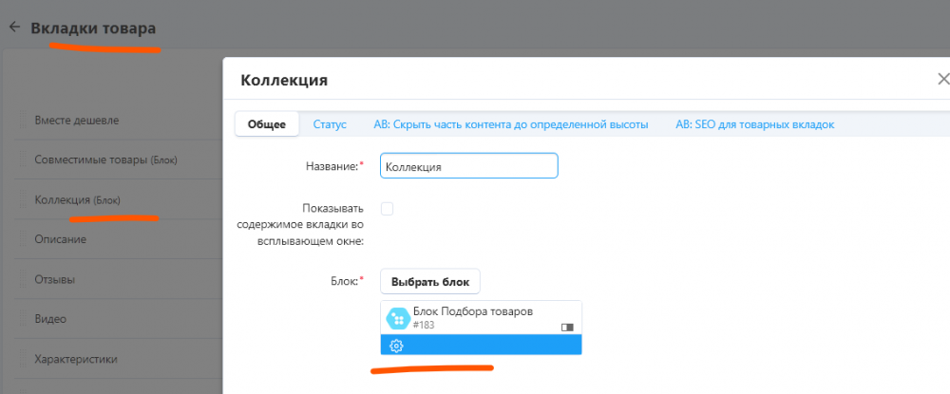Go to AB: SEO для товарных вкладок tab

click(755, 124)
